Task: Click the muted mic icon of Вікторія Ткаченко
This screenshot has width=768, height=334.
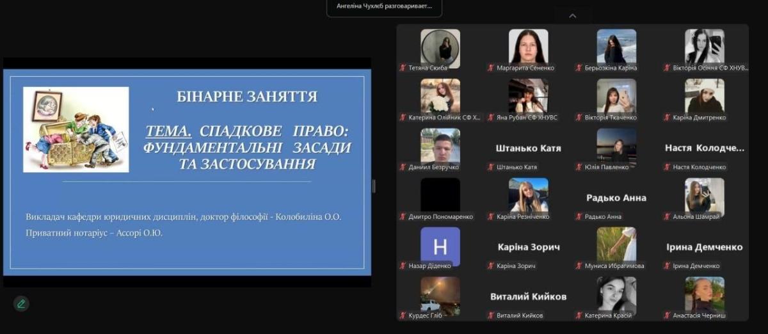Action: [579, 118]
